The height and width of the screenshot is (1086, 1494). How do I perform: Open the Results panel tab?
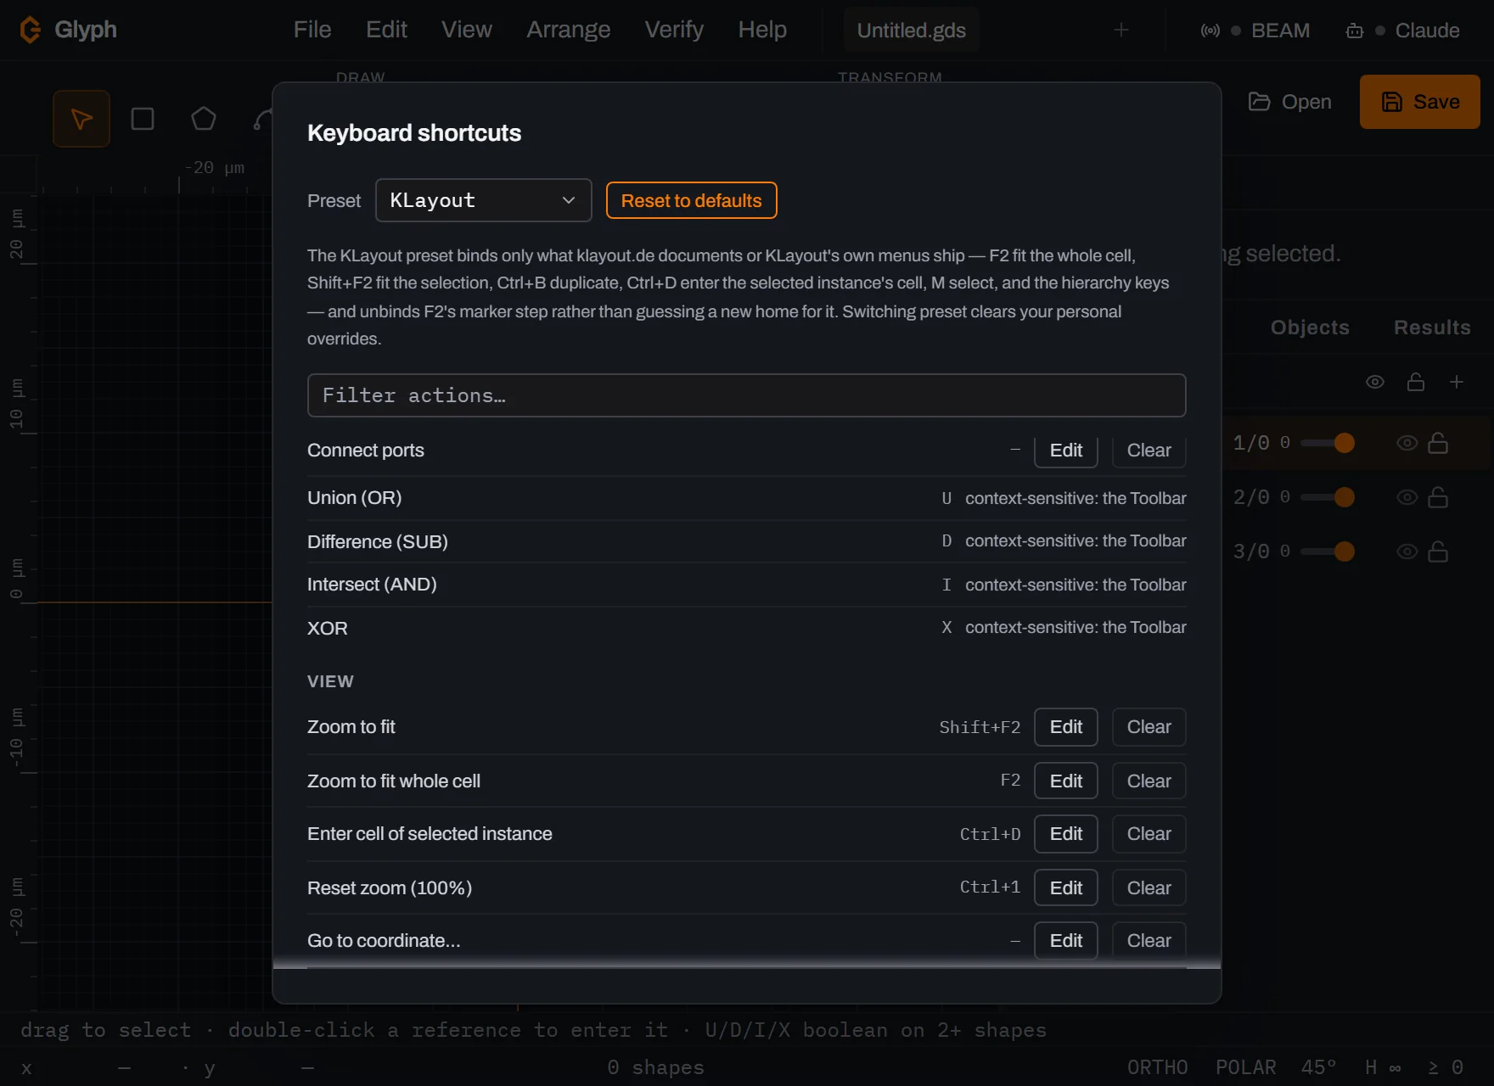point(1432,327)
